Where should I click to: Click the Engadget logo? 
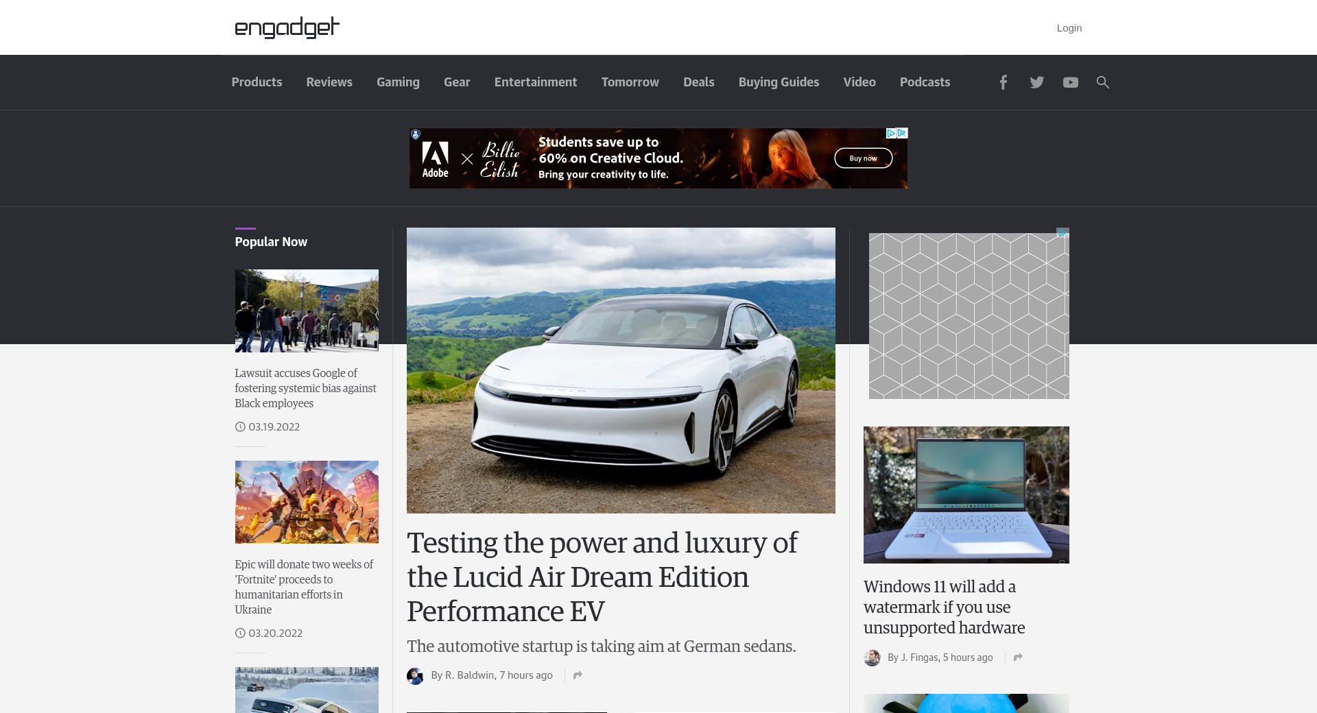pyautogui.click(x=287, y=27)
